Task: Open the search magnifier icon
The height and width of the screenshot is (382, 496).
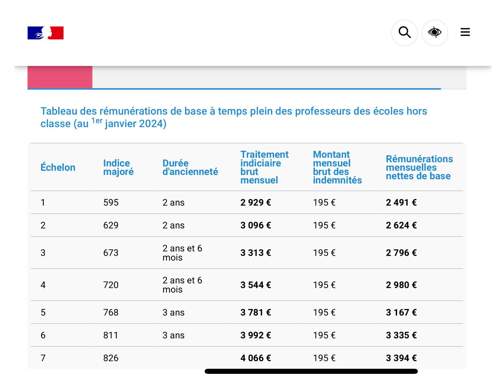Action: point(405,33)
